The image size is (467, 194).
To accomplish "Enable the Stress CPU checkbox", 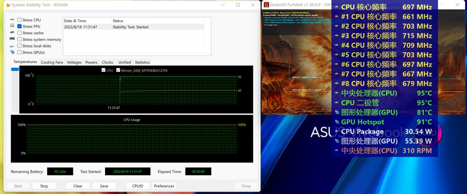I will [x=19, y=20].
